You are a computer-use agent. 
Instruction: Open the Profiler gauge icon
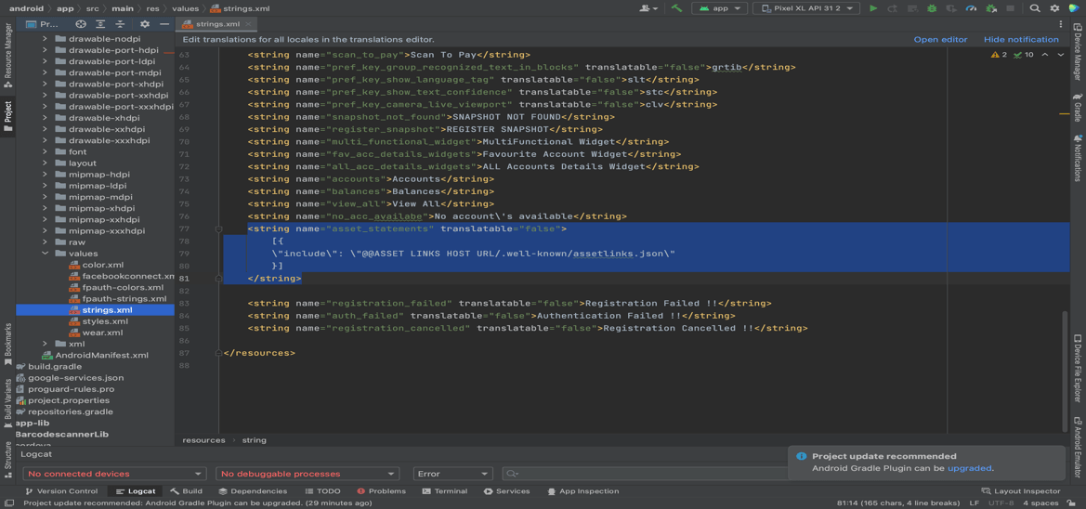(x=971, y=8)
